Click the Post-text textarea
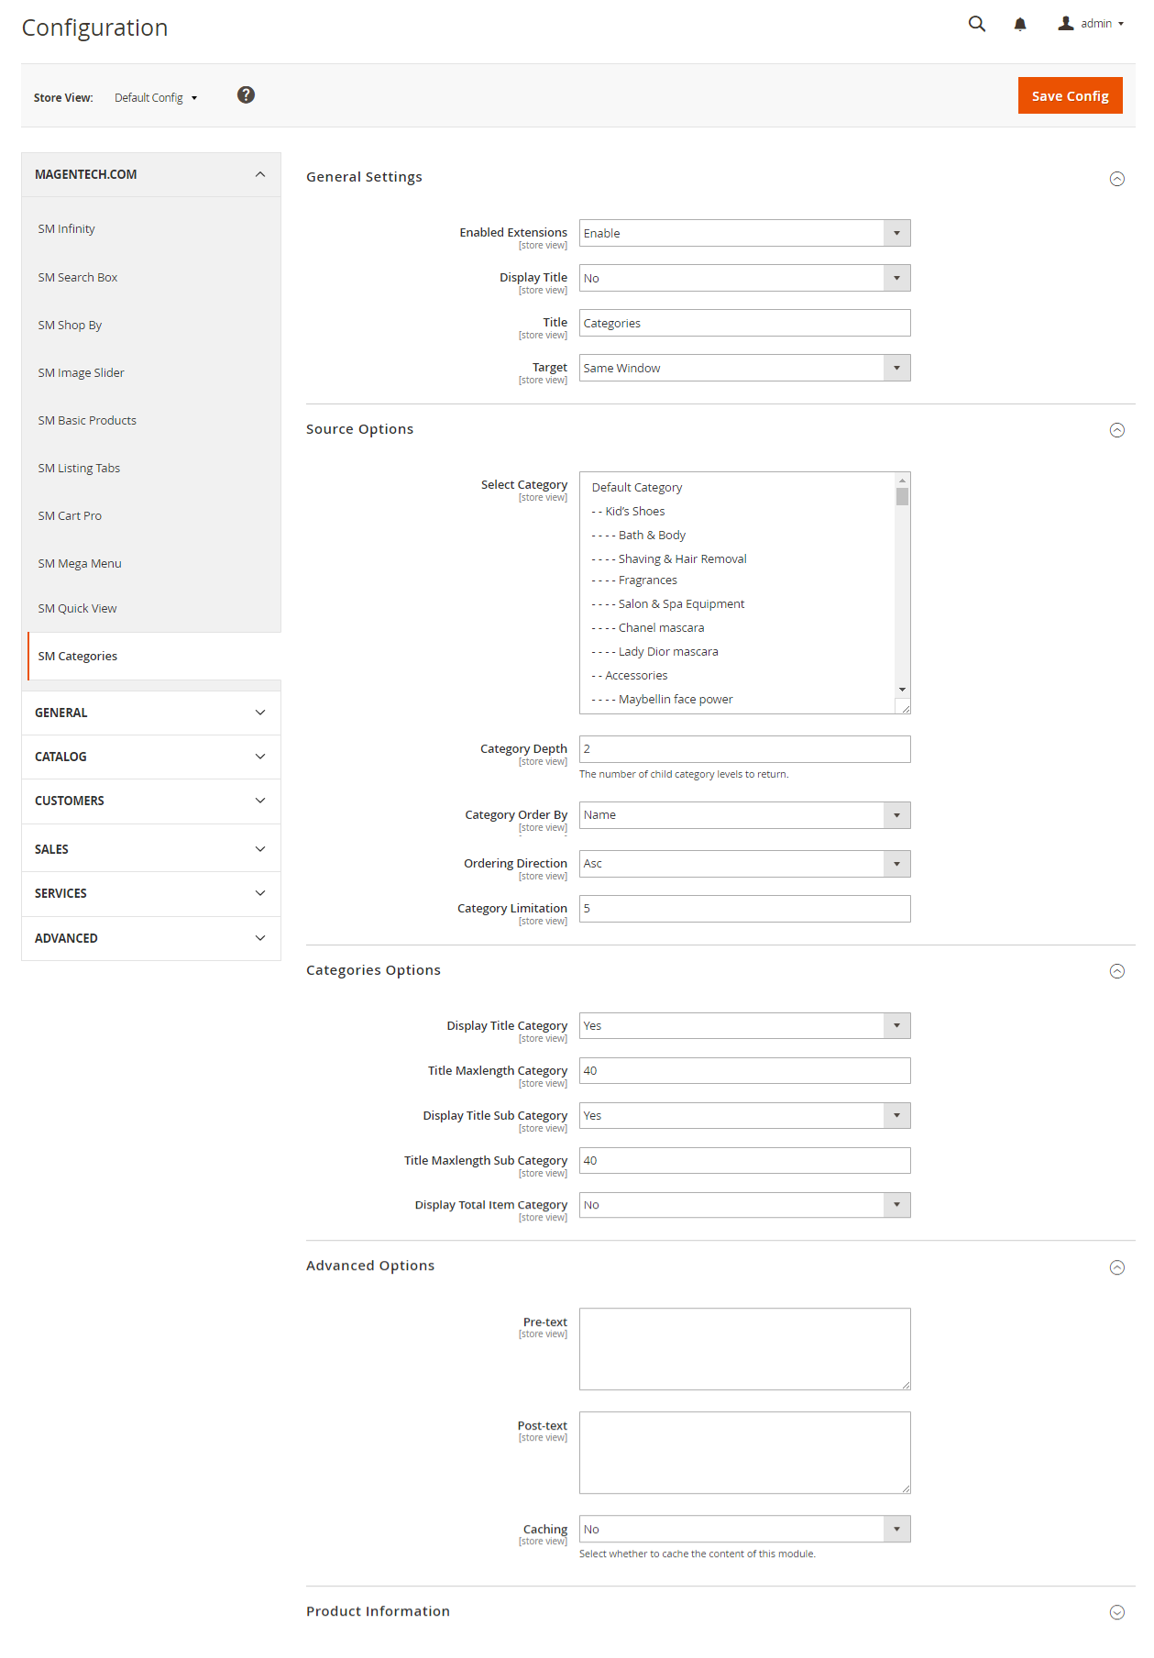 pos(744,1453)
